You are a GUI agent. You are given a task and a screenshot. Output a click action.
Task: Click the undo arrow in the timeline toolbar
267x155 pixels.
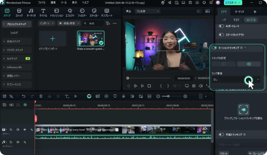click(24, 96)
